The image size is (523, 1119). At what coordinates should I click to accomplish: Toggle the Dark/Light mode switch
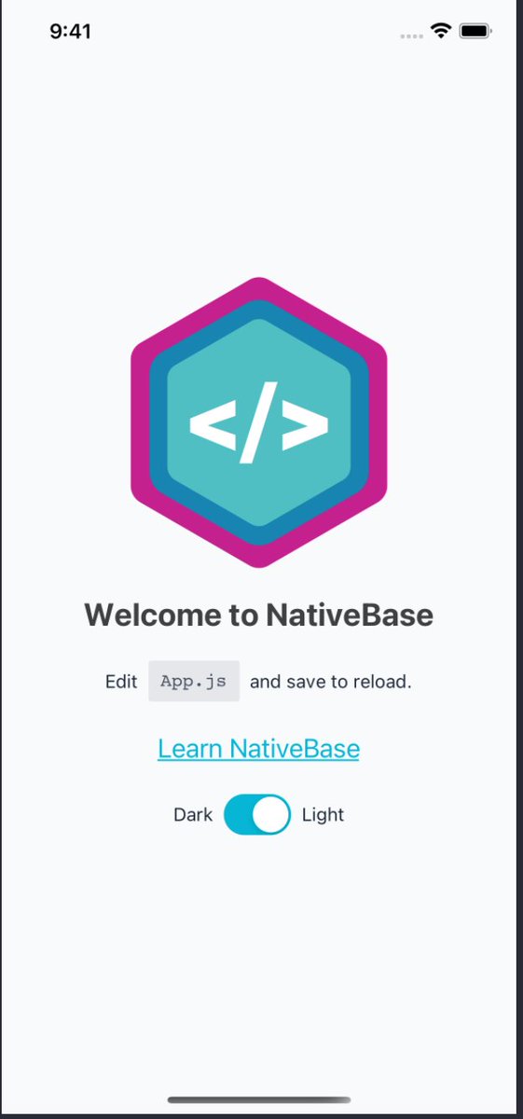[x=257, y=815]
